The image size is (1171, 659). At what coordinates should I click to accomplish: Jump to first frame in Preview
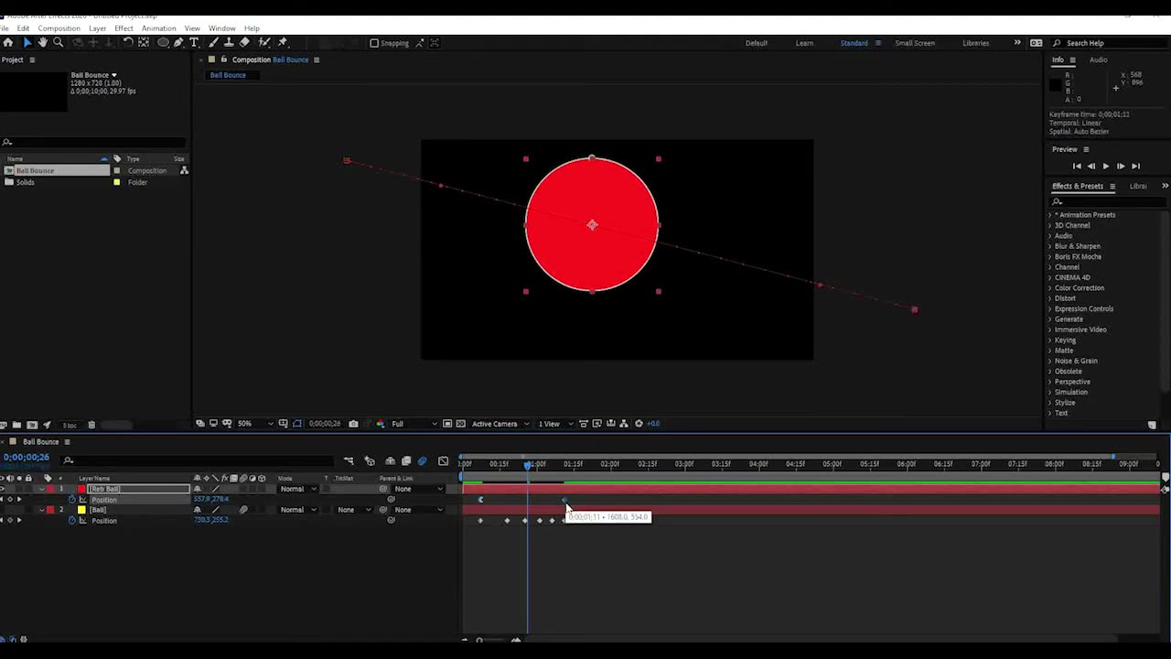click(1077, 167)
